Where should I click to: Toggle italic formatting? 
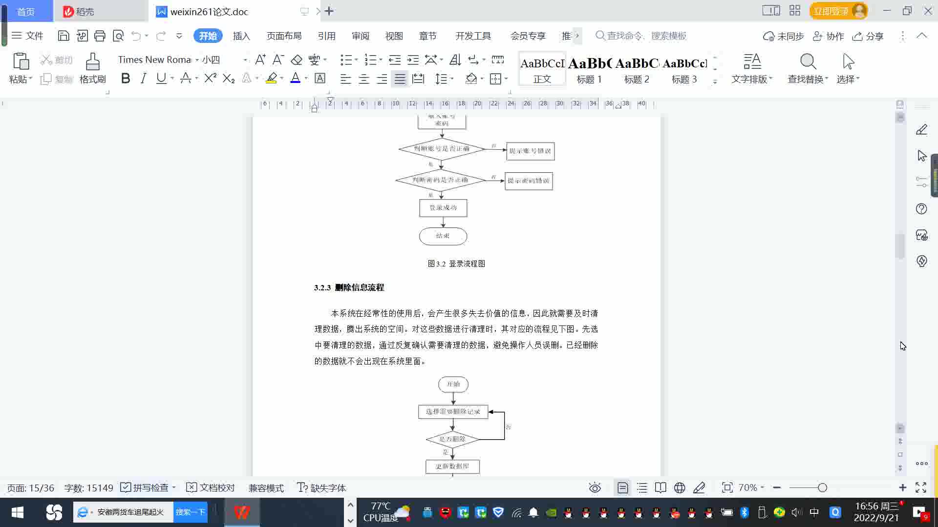[143, 79]
